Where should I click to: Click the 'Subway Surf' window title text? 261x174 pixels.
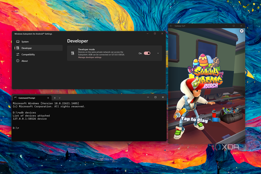click(x=180, y=26)
